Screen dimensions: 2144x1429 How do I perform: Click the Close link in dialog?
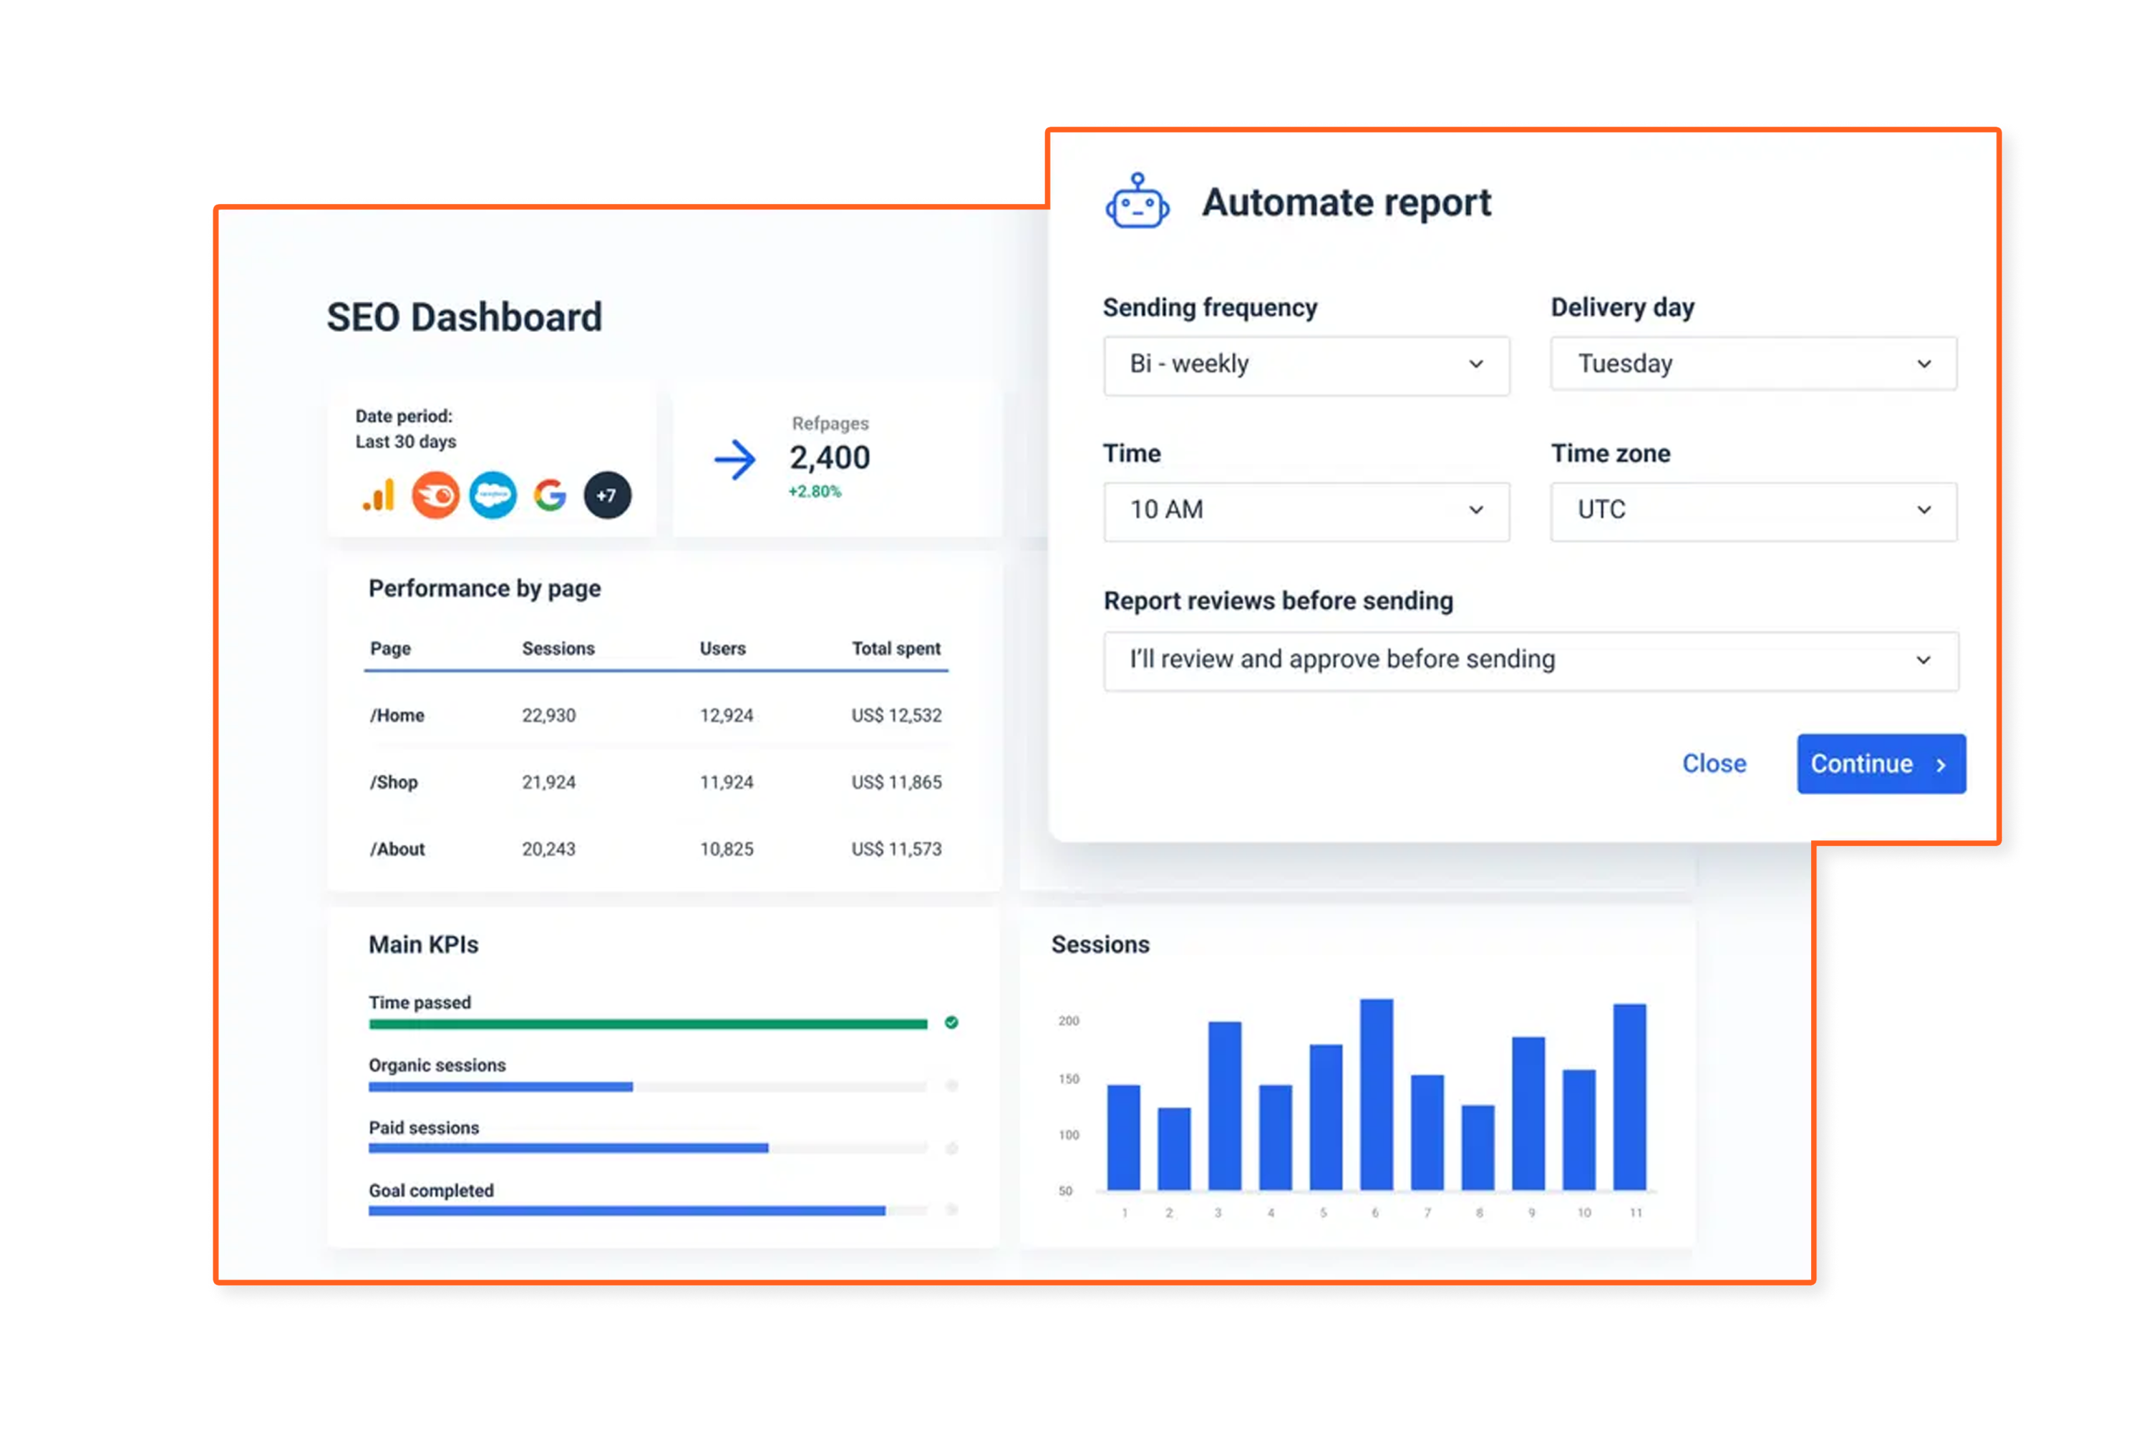pos(1714,764)
